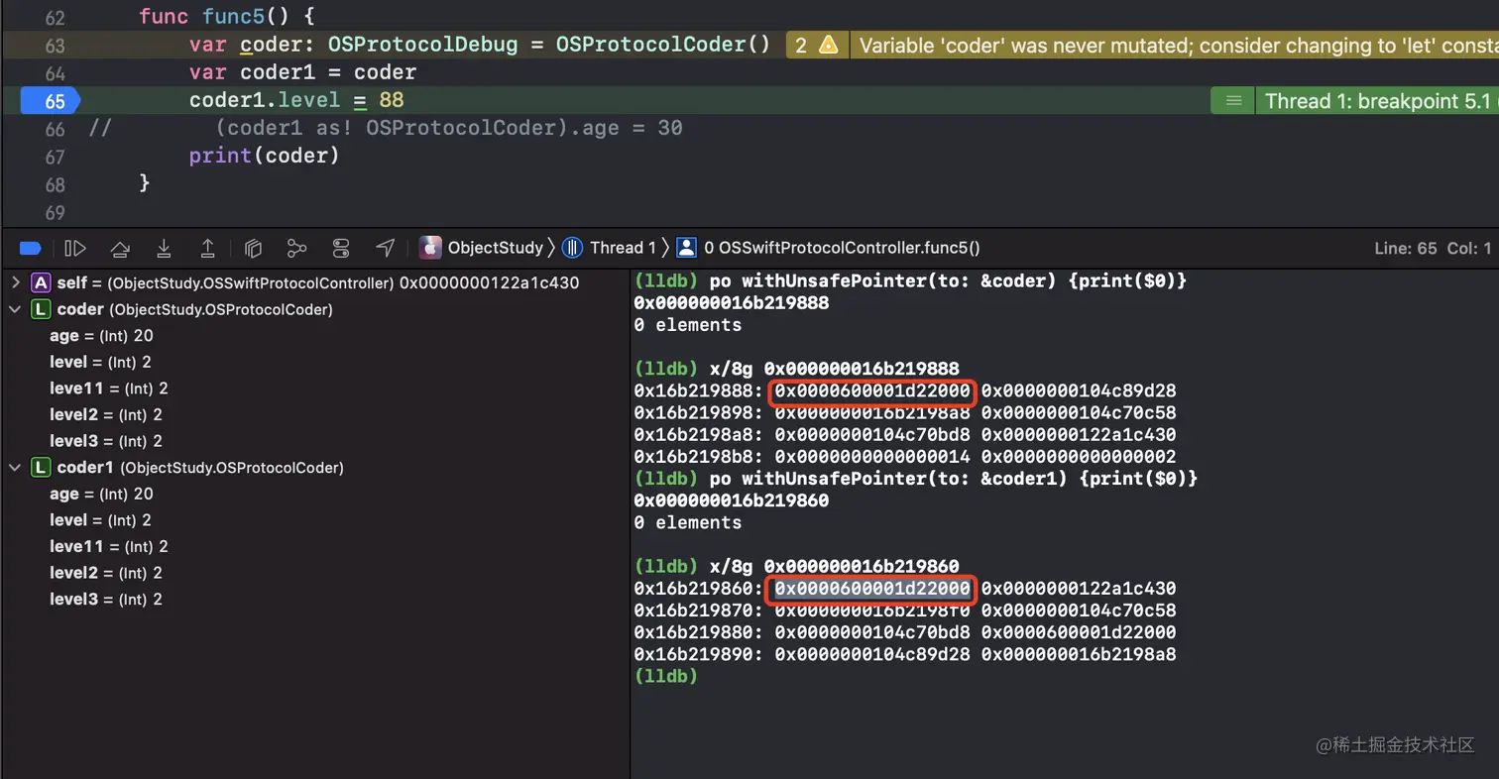Expand the self variable row

(16, 283)
